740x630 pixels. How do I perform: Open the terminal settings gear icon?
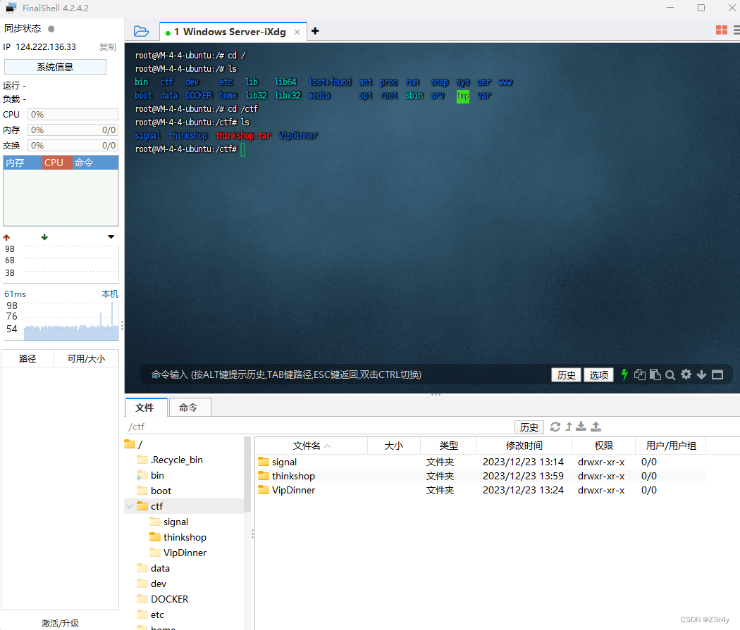[686, 374]
